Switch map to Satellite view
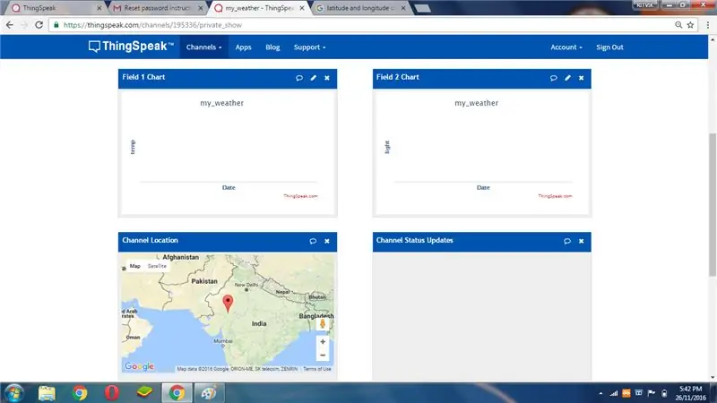Image resolution: width=717 pixels, height=403 pixels. click(157, 266)
